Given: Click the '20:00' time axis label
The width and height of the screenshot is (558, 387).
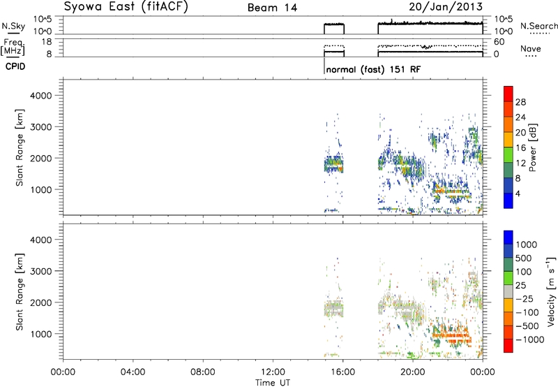Looking at the screenshot, I should click(x=412, y=372).
